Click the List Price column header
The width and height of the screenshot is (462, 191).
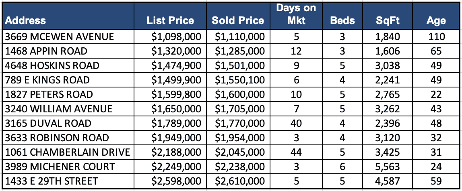[x=170, y=20]
